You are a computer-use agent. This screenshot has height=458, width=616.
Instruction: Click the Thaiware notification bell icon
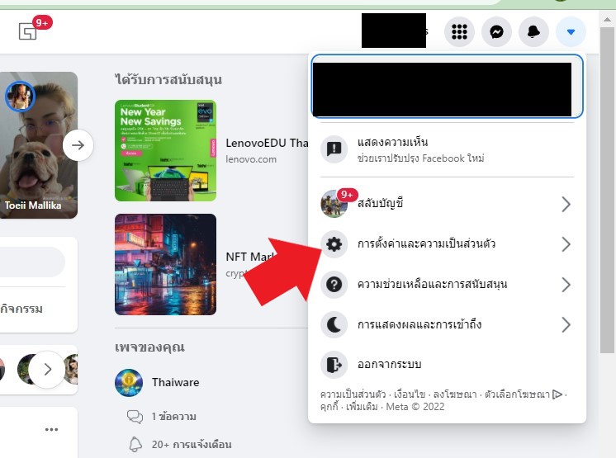pyautogui.click(x=135, y=444)
